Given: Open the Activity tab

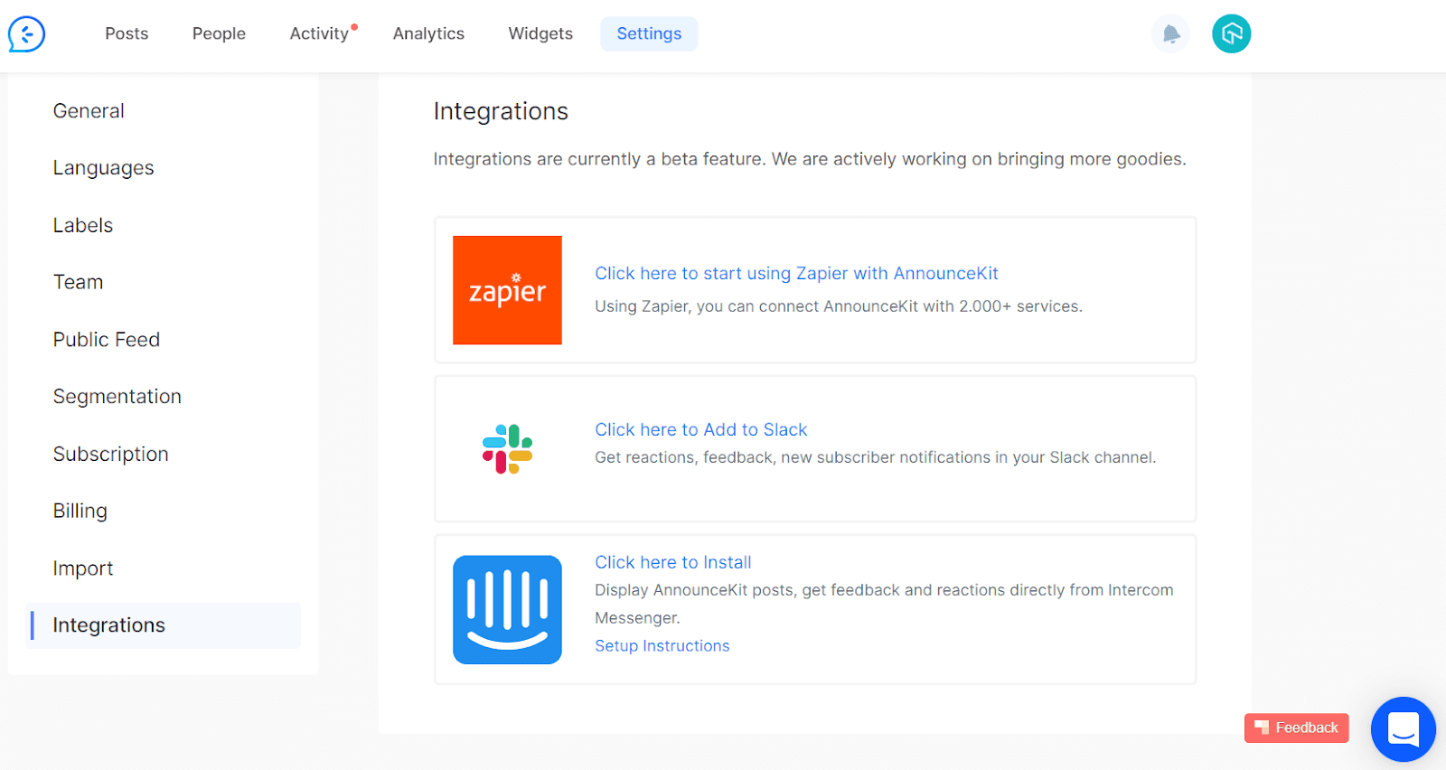Looking at the screenshot, I should (319, 33).
